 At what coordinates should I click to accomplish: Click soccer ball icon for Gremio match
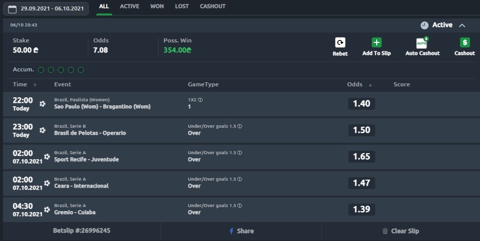(x=47, y=210)
